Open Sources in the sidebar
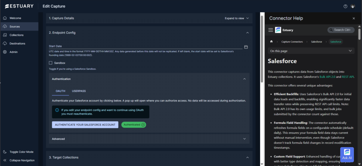Viewport: 362px width, 166px height. pos(19,26)
